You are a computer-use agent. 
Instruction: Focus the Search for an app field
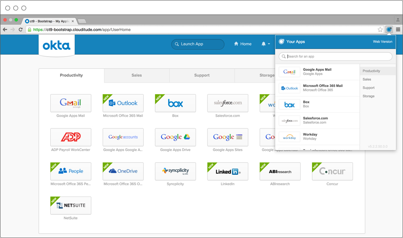335,56
